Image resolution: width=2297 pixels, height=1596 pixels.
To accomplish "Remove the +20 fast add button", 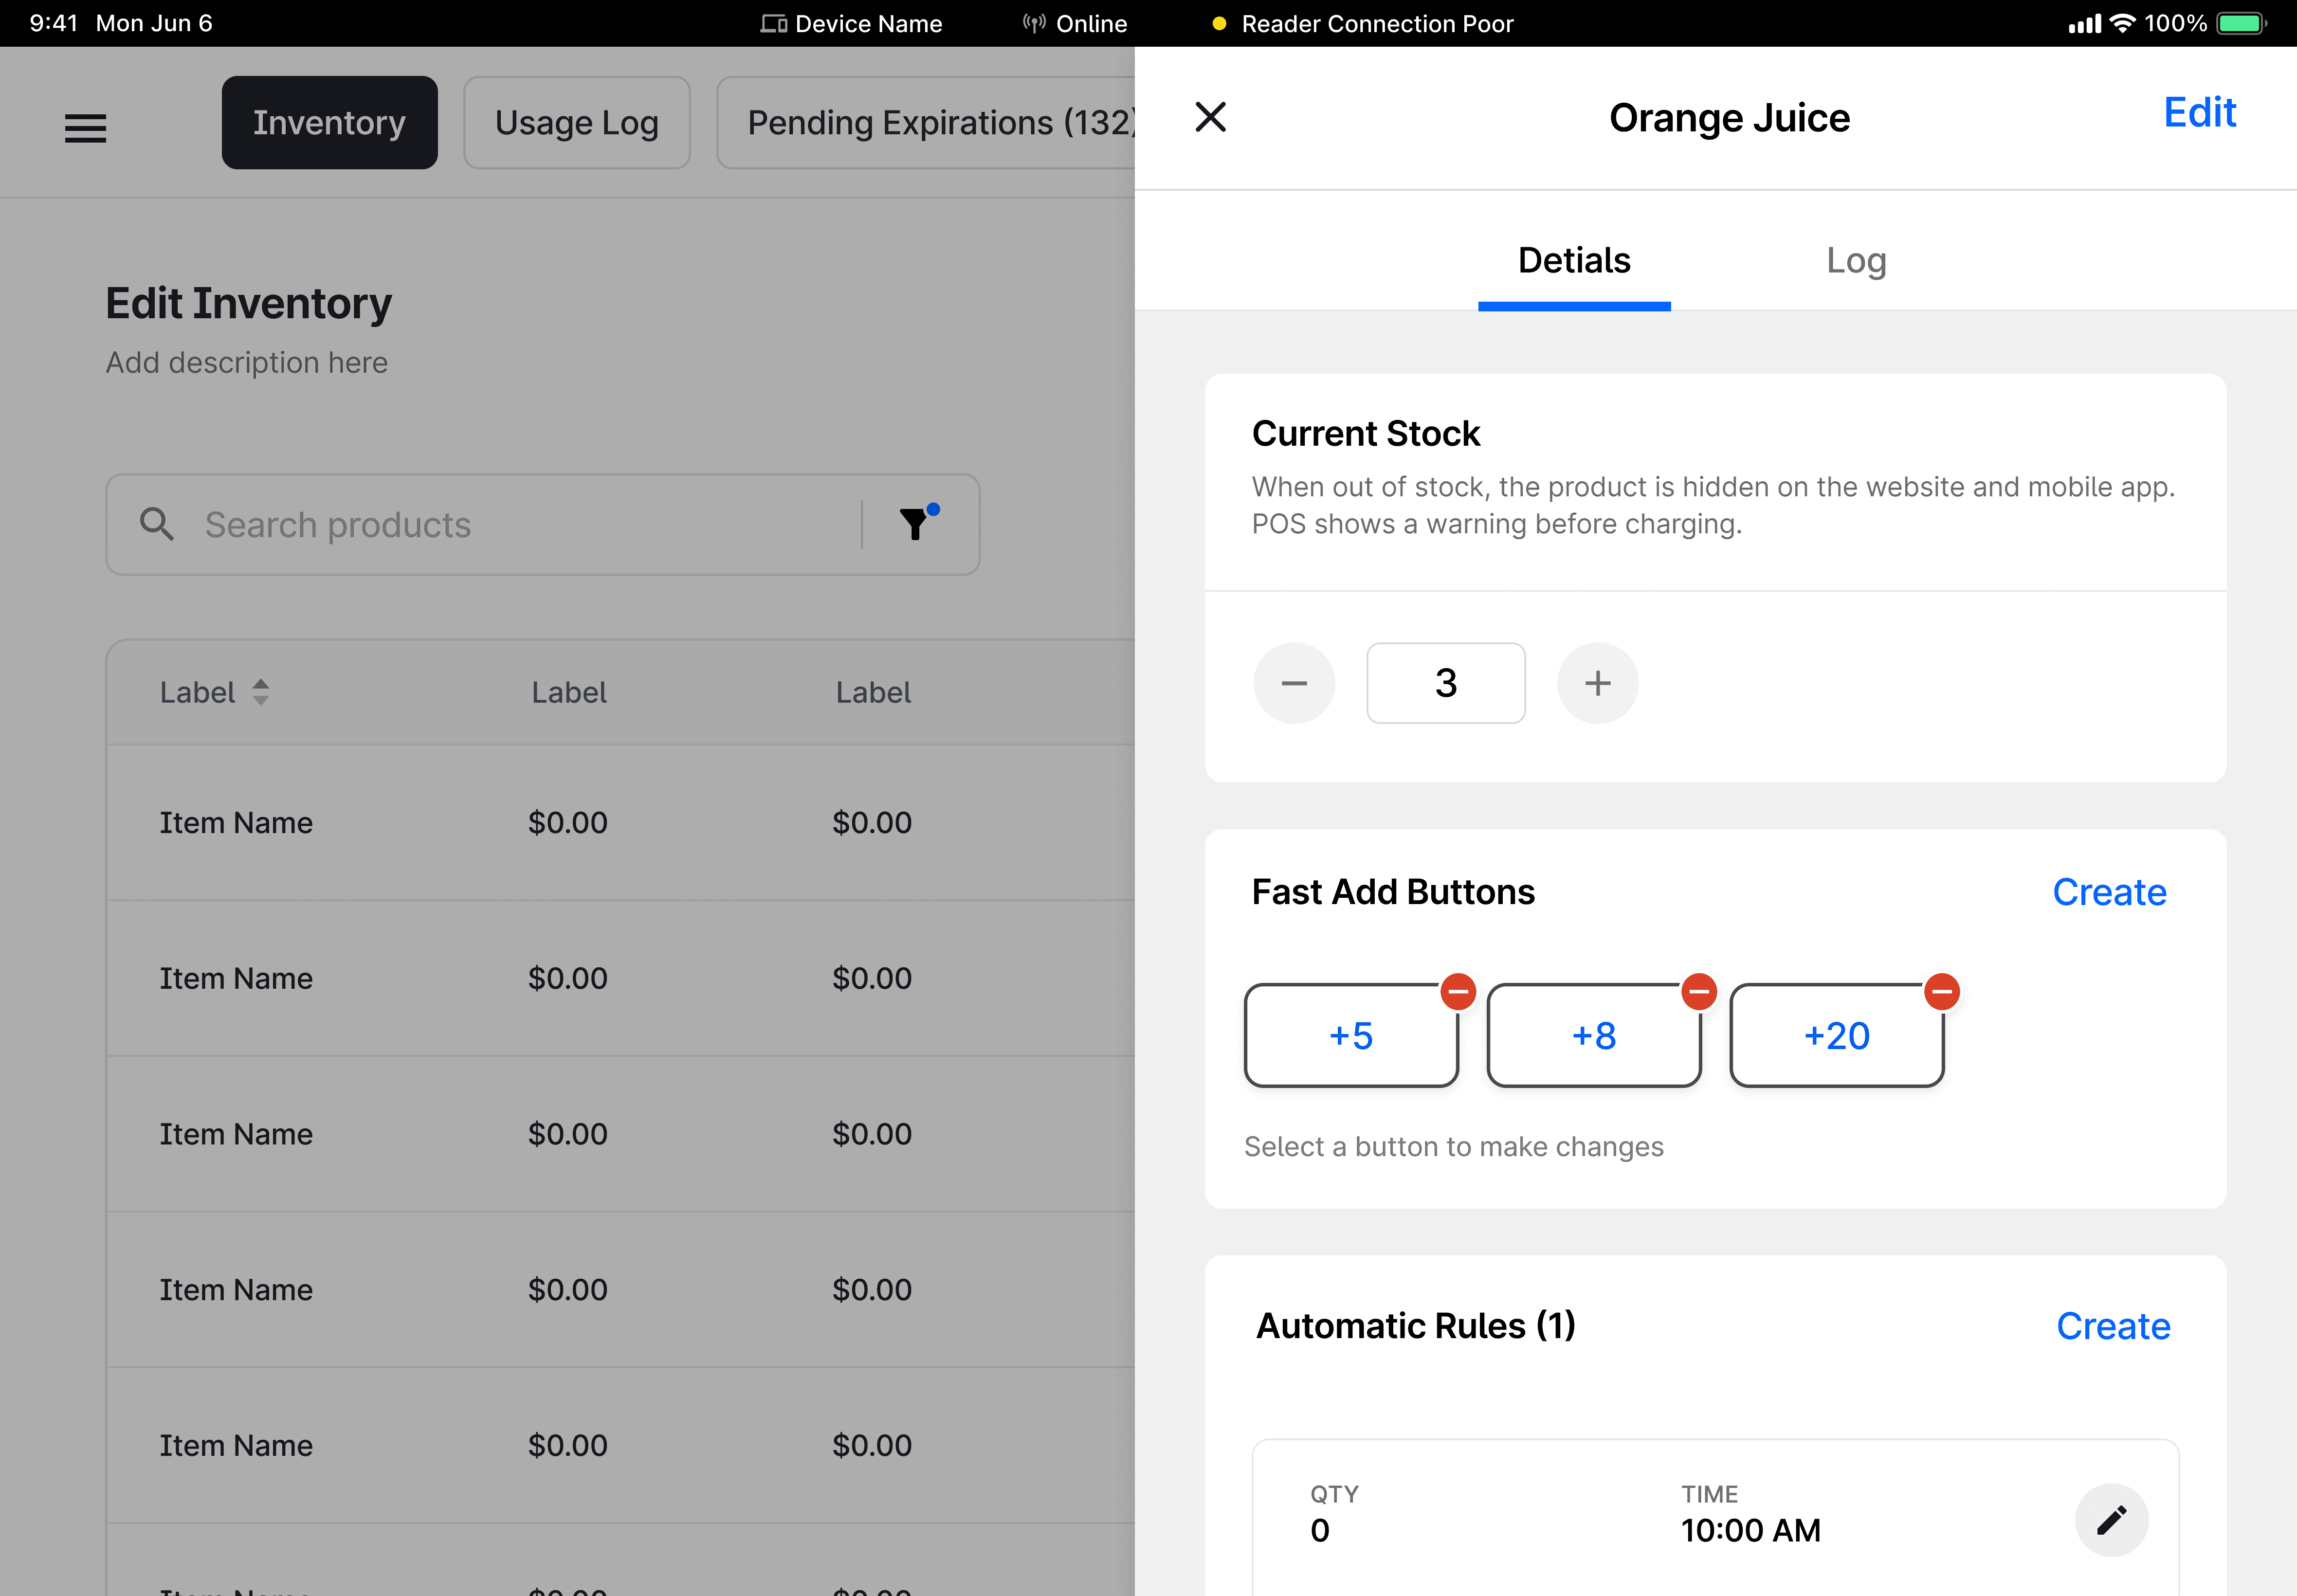I will (x=1942, y=992).
